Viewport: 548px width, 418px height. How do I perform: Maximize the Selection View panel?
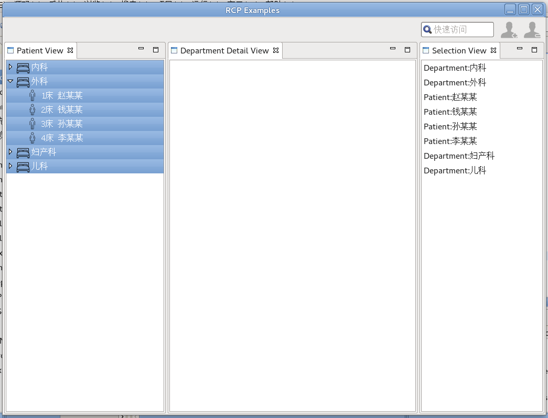(534, 50)
